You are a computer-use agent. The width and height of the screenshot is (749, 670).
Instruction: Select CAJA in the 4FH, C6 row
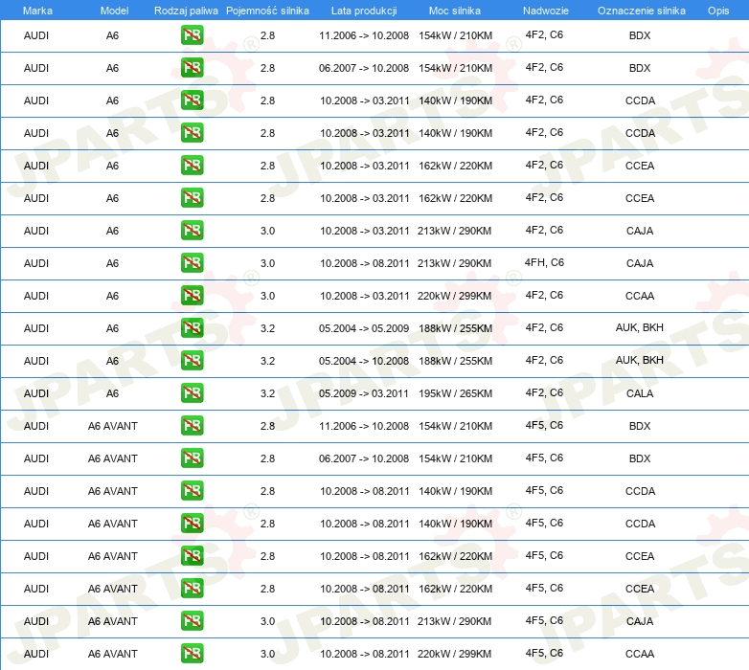coord(640,263)
